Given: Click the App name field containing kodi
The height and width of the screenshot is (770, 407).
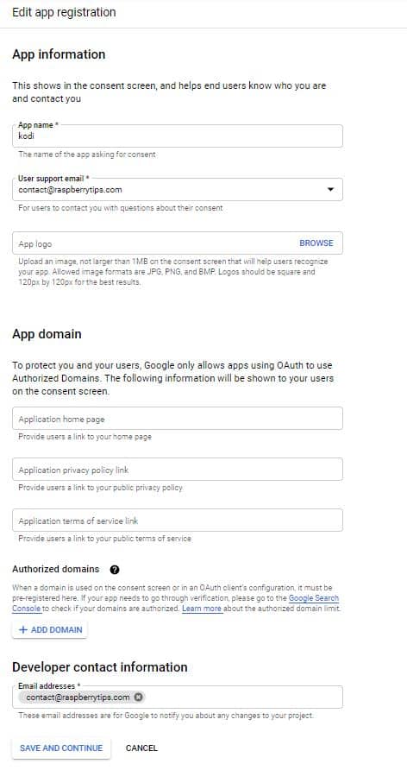Looking at the screenshot, I should point(178,136).
